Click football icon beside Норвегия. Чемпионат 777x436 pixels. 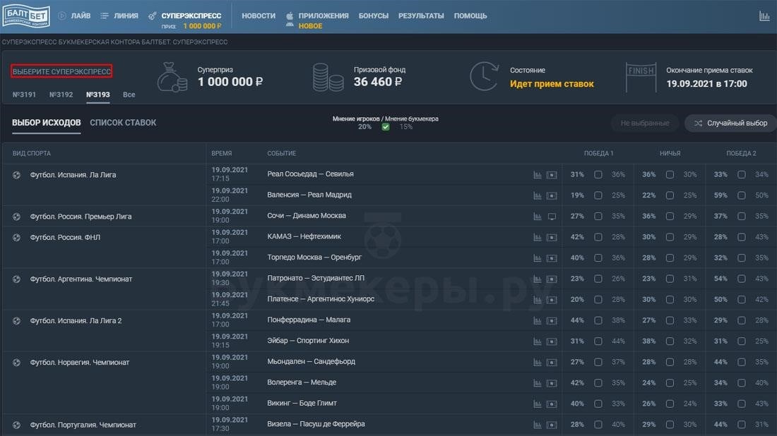pyautogui.click(x=16, y=362)
